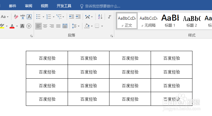Toggle Justify alignment
The height and width of the screenshot is (116, 212).
(x=58, y=26)
